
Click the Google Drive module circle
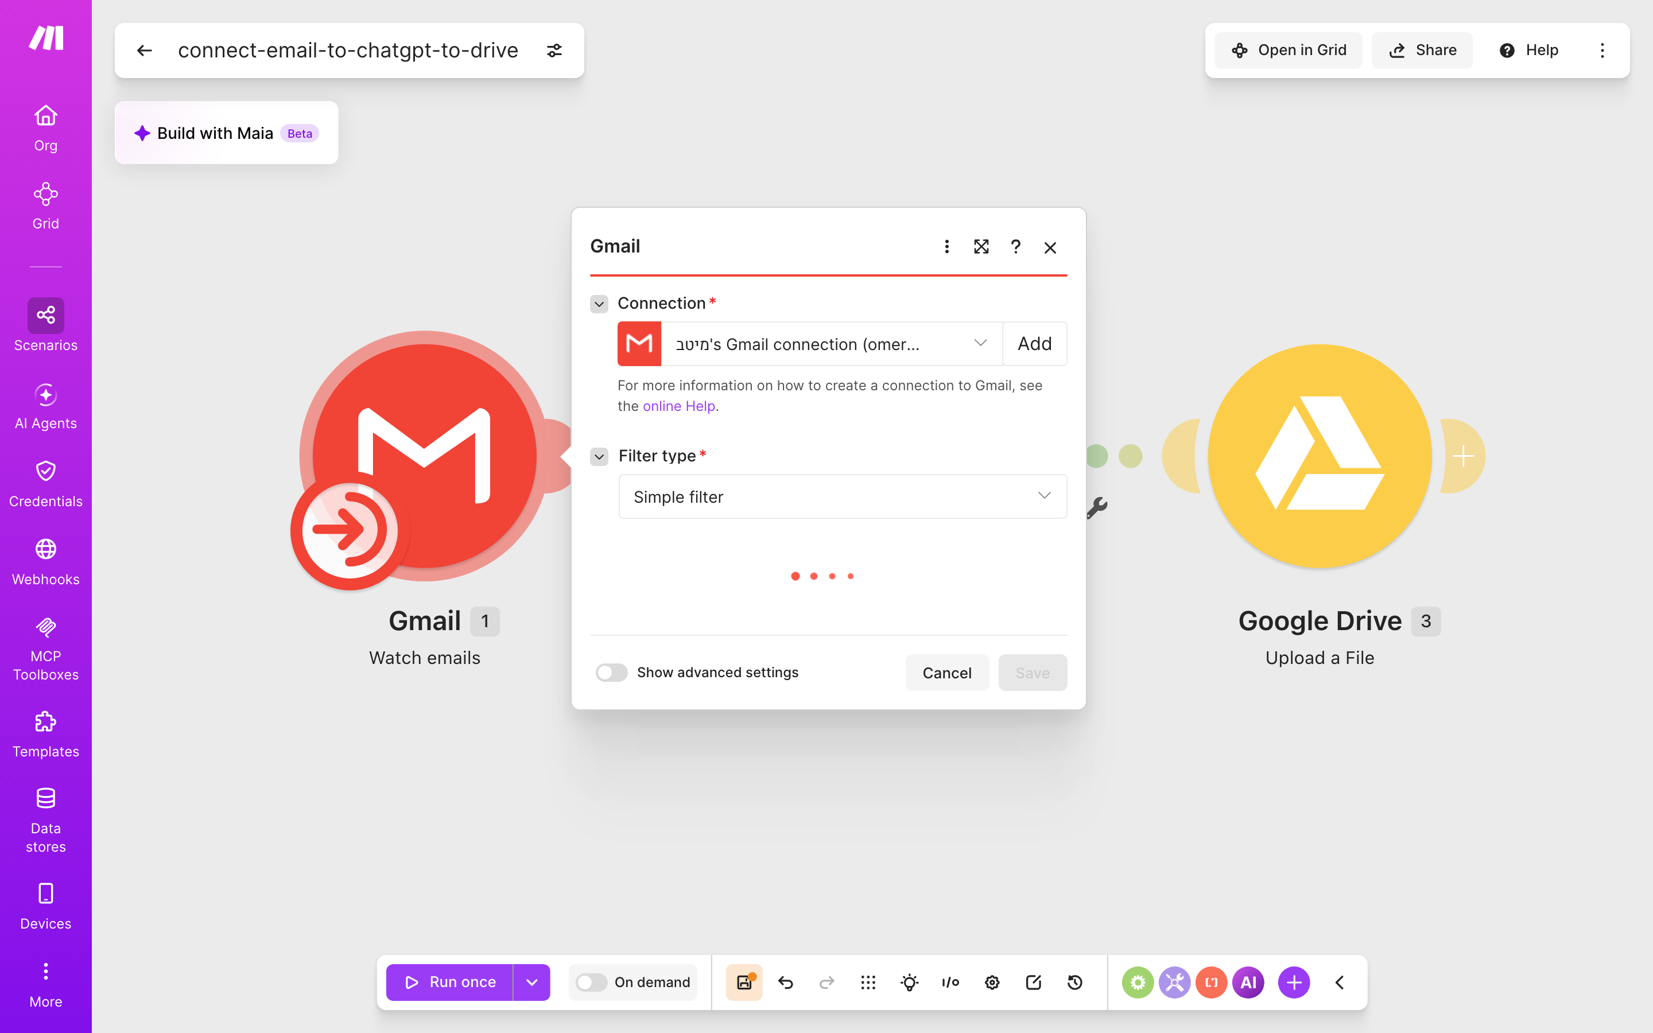[1320, 456]
